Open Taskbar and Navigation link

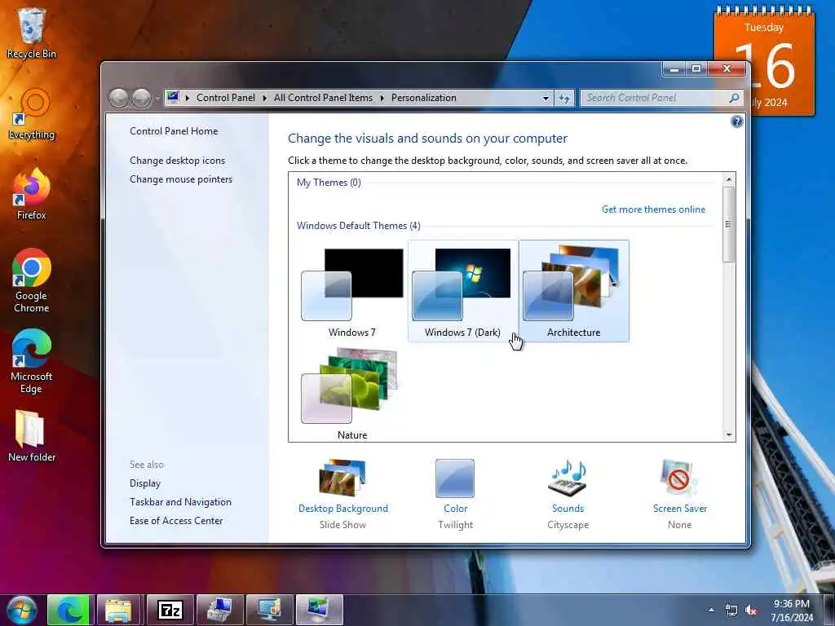(180, 502)
